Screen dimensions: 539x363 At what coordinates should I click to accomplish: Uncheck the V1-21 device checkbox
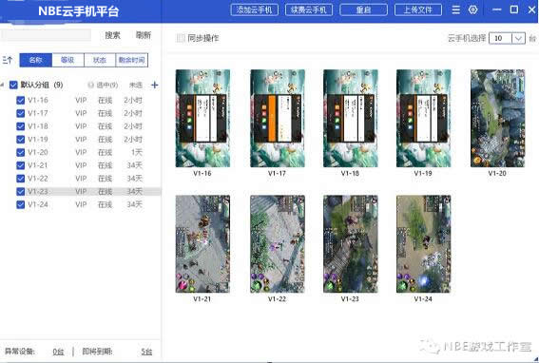21,165
